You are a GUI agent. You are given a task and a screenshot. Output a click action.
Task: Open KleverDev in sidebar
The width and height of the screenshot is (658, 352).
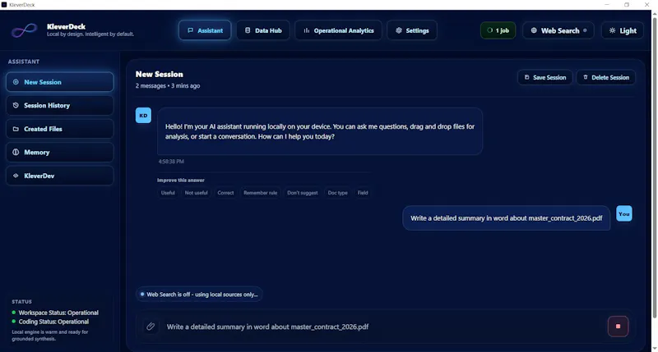coord(59,176)
